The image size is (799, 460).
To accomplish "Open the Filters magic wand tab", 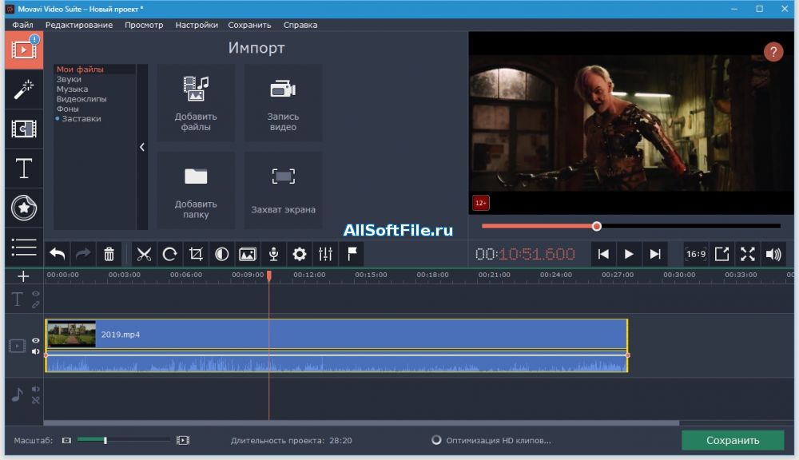I will (x=24, y=89).
